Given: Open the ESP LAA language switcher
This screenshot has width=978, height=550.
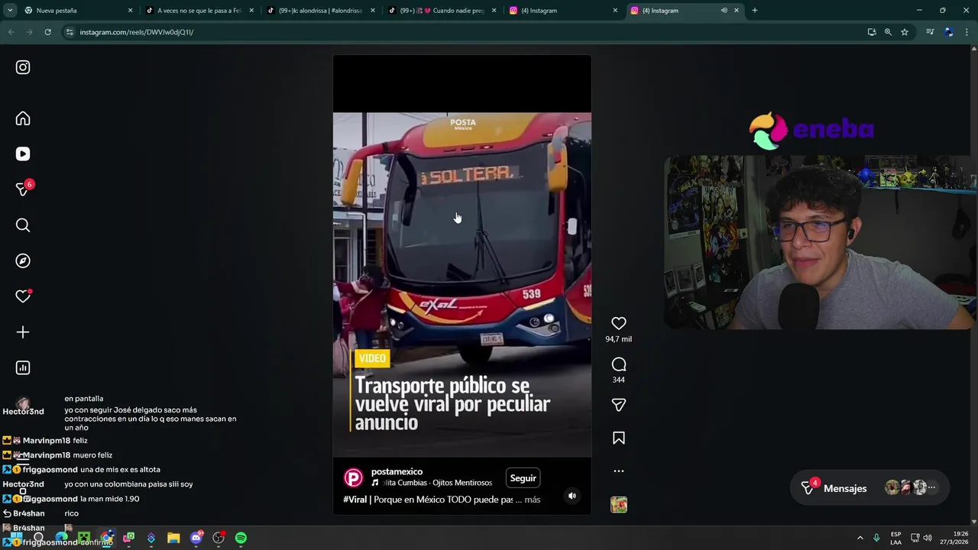Looking at the screenshot, I should pyautogui.click(x=895, y=538).
